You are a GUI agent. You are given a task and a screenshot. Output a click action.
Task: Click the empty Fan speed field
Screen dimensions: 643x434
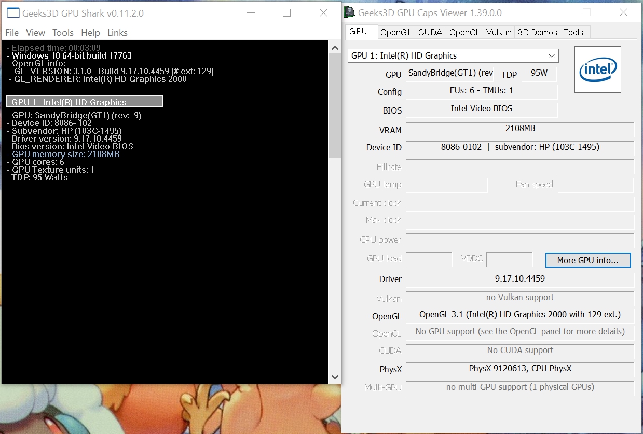[x=596, y=185]
